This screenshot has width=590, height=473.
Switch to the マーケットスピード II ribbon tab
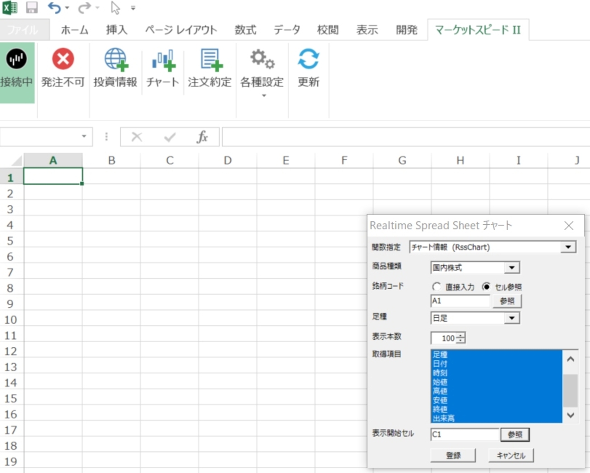pyautogui.click(x=477, y=30)
